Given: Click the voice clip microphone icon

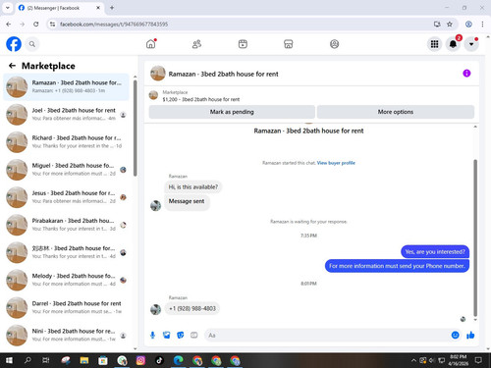Looking at the screenshot, I should [x=152, y=335].
